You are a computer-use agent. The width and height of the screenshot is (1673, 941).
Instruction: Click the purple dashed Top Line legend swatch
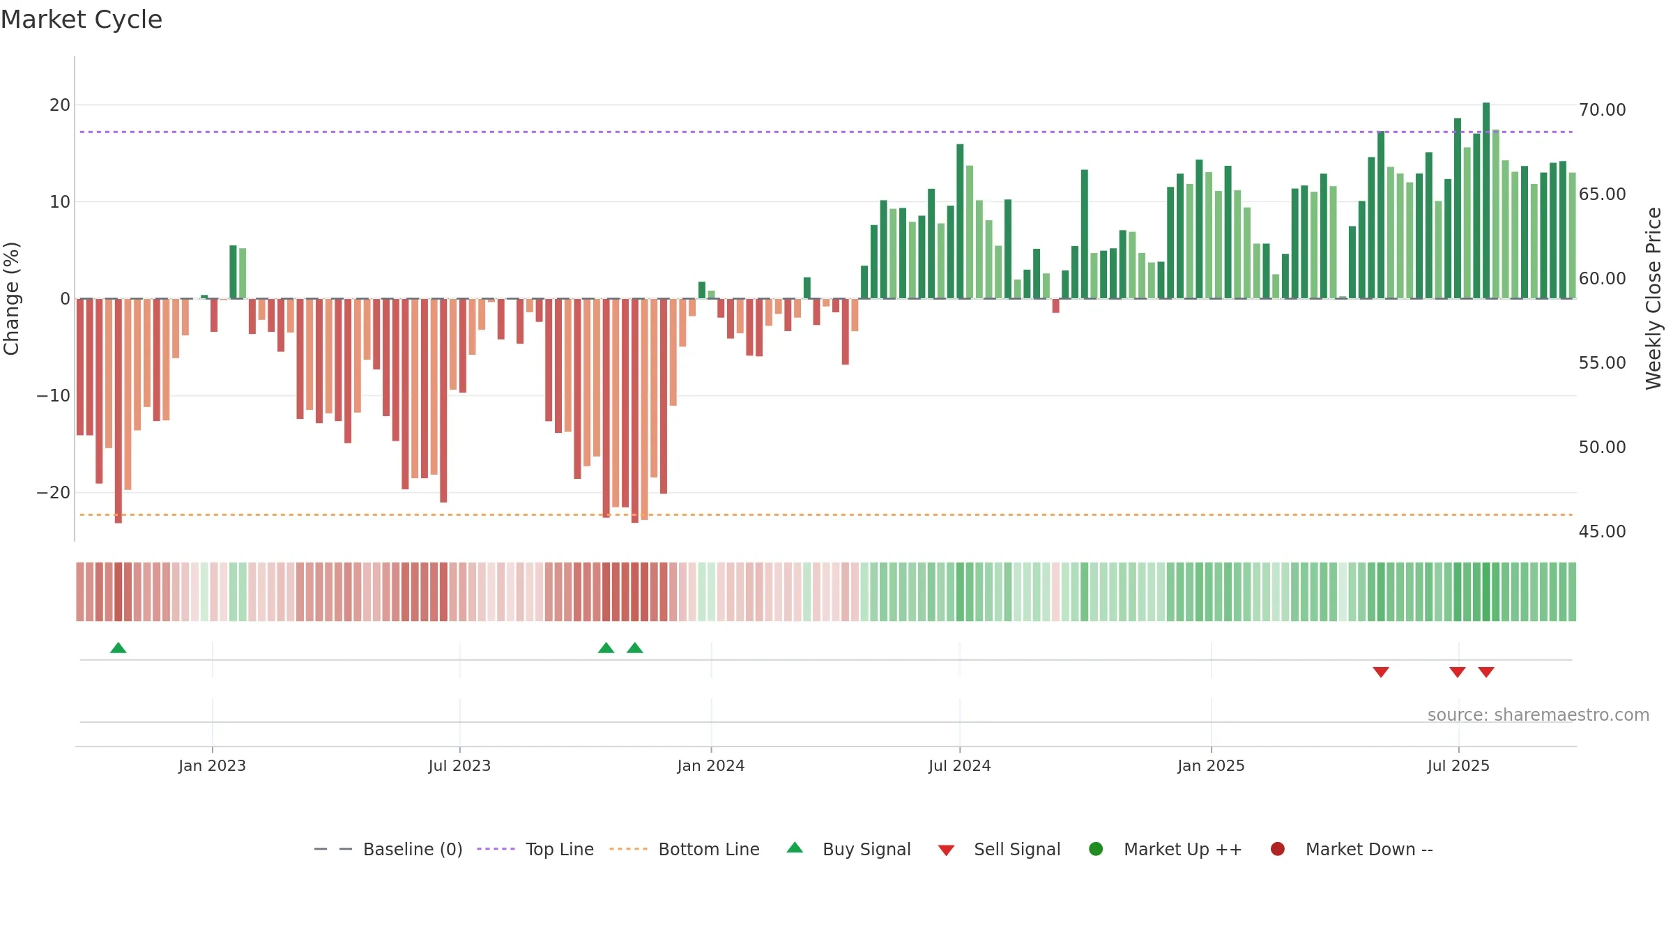[x=496, y=849]
